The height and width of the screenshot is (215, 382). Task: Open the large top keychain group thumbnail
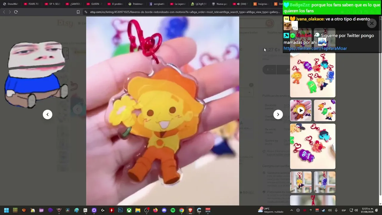click(313, 75)
